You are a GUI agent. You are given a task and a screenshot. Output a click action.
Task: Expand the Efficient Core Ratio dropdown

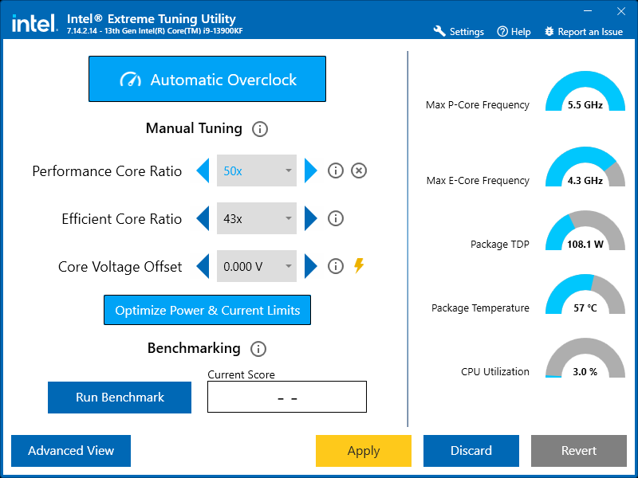pyautogui.click(x=257, y=218)
